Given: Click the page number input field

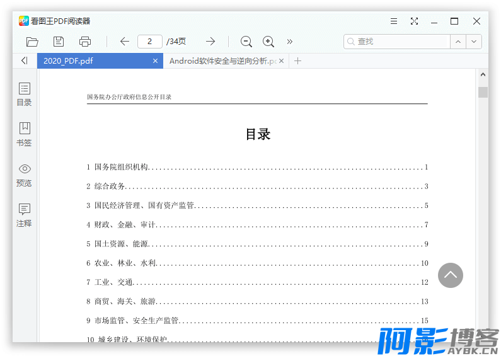Looking at the screenshot, I should pos(150,42).
